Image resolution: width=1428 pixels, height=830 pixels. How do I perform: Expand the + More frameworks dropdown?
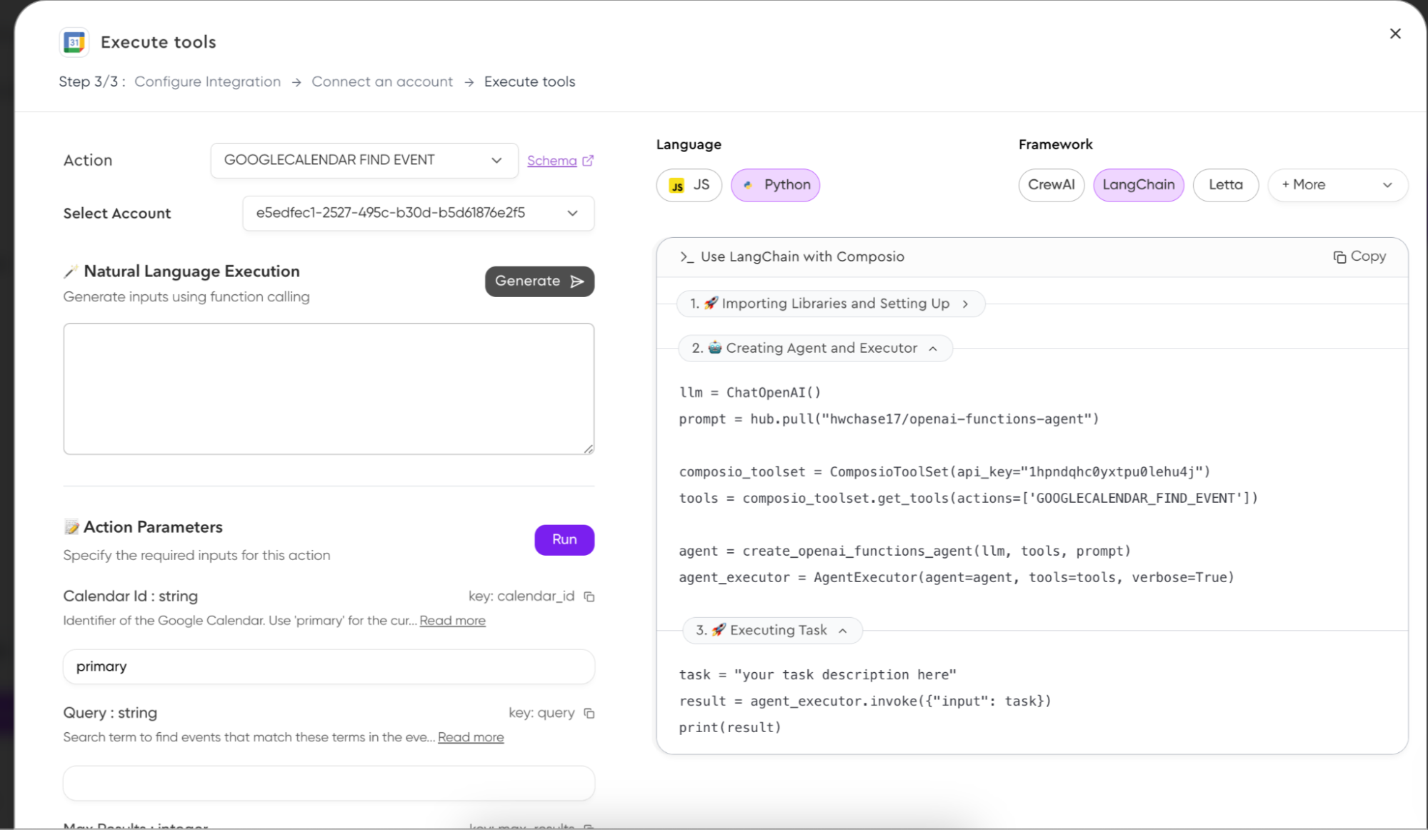point(1337,185)
